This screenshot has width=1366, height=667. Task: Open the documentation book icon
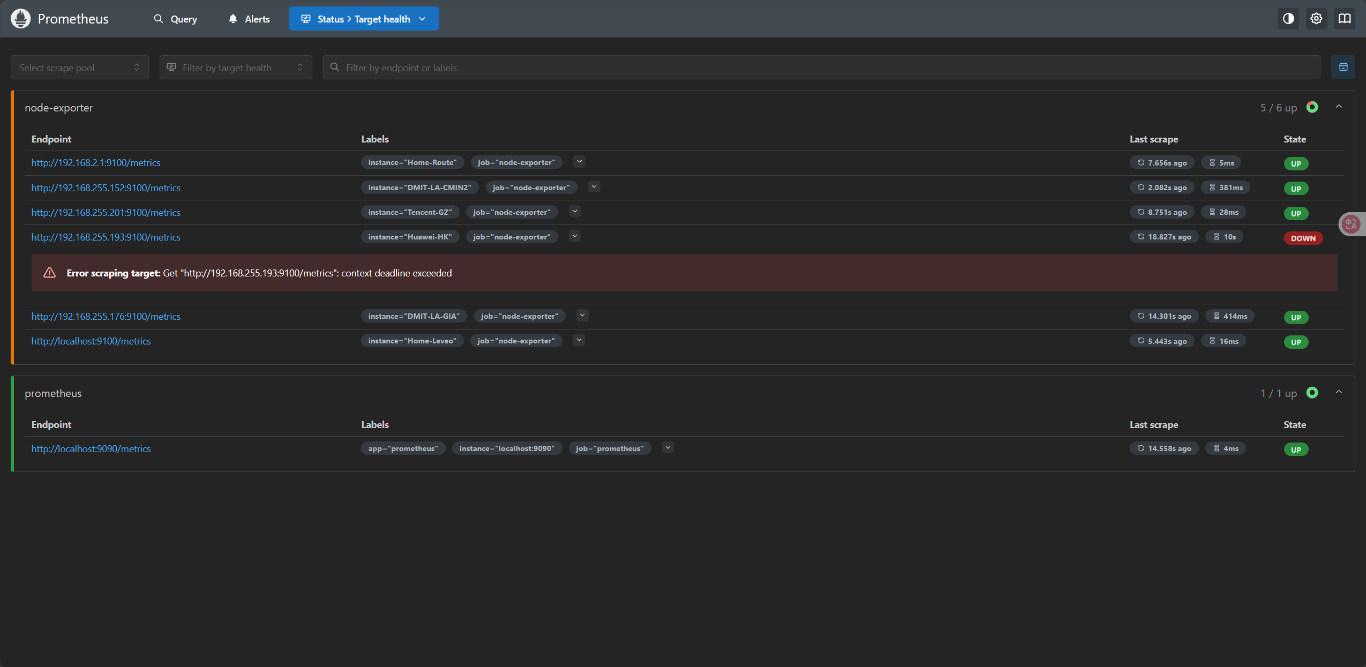tap(1345, 19)
